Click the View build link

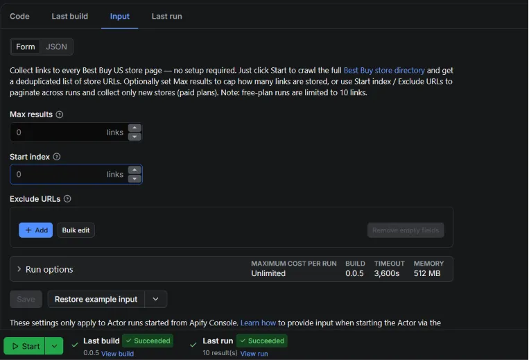117,353
